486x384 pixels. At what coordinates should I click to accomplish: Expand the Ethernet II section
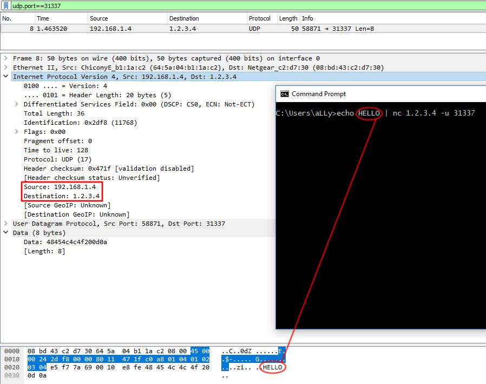pos(5,67)
